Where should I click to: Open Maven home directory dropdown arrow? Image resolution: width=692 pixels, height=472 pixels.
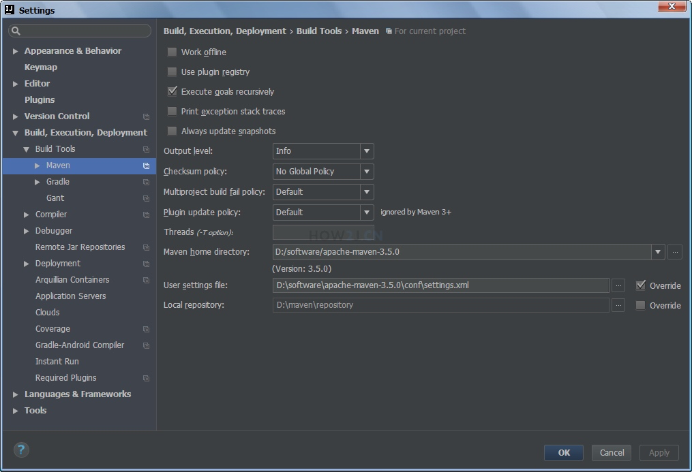(x=658, y=252)
